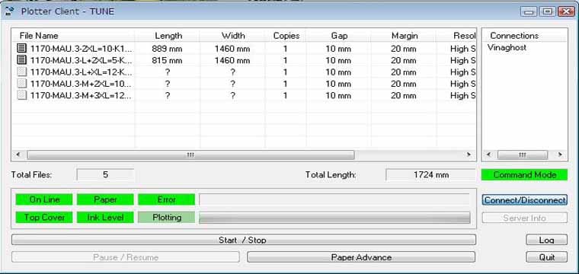Click the 815 mm length cell
The height and width of the screenshot is (274, 579).
[167, 60]
